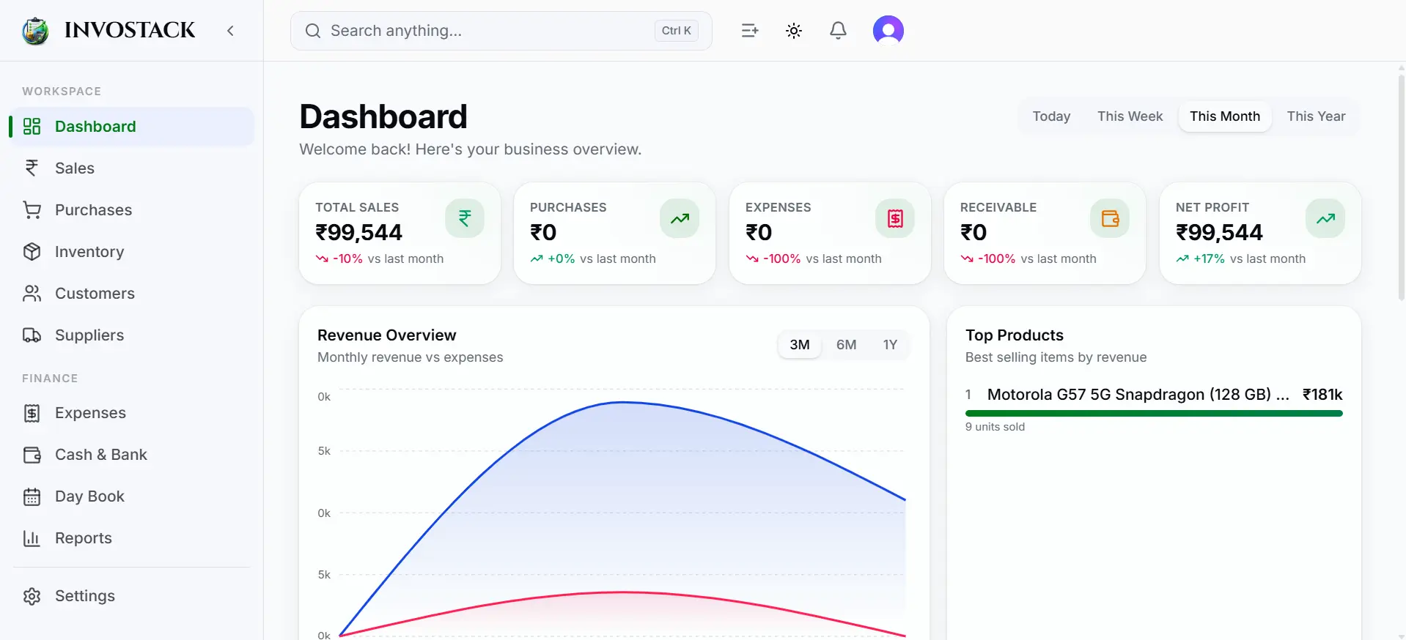The height and width of the screenshot is (640, 1406).
Task: Open the Reports page
Action: [x=132, y=538]
